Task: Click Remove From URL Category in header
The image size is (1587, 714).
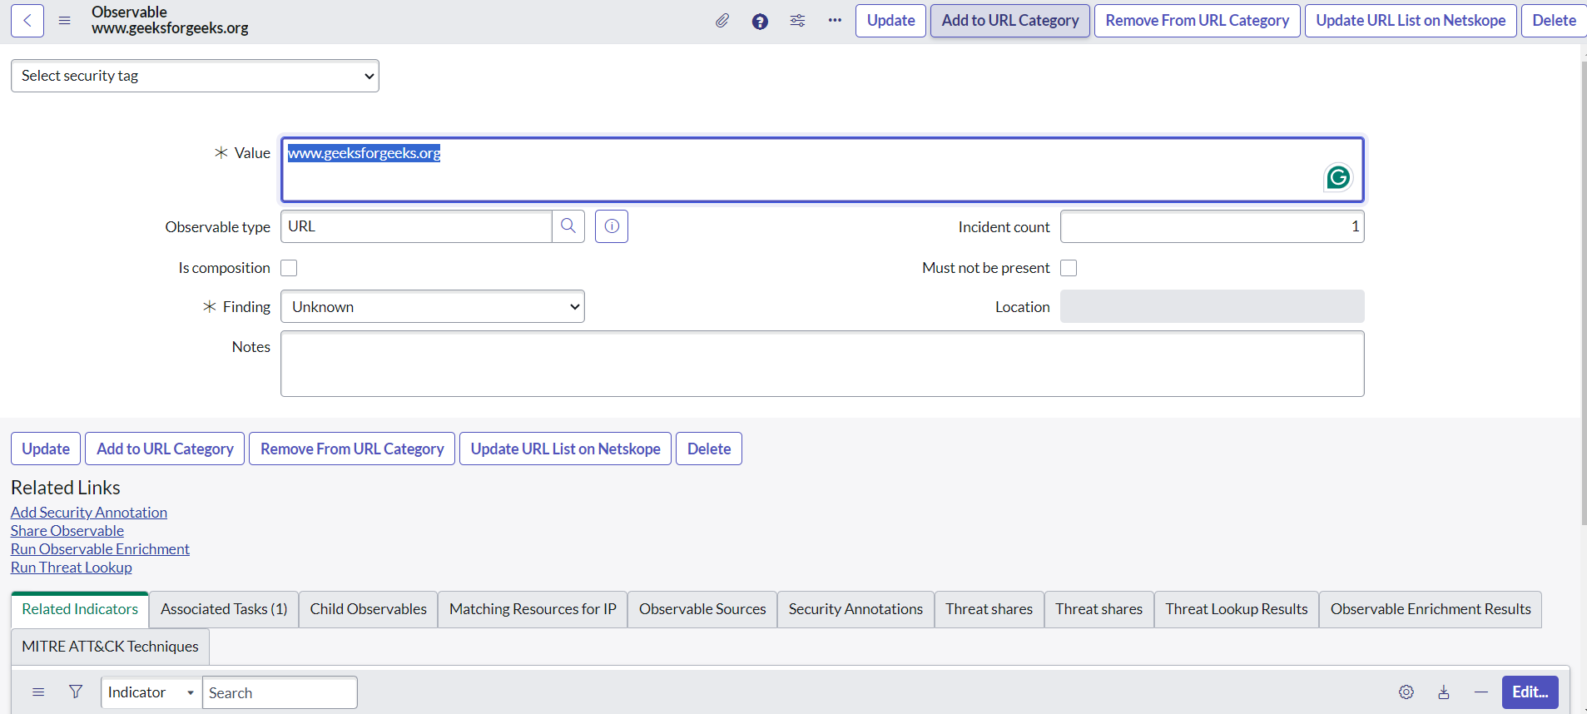Action: (1198, 21)
